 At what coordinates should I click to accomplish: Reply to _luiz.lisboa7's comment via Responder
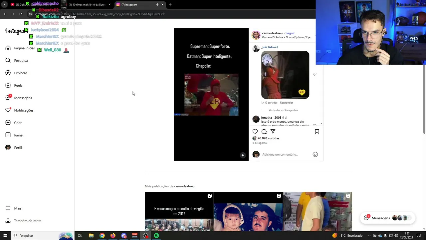287,103
